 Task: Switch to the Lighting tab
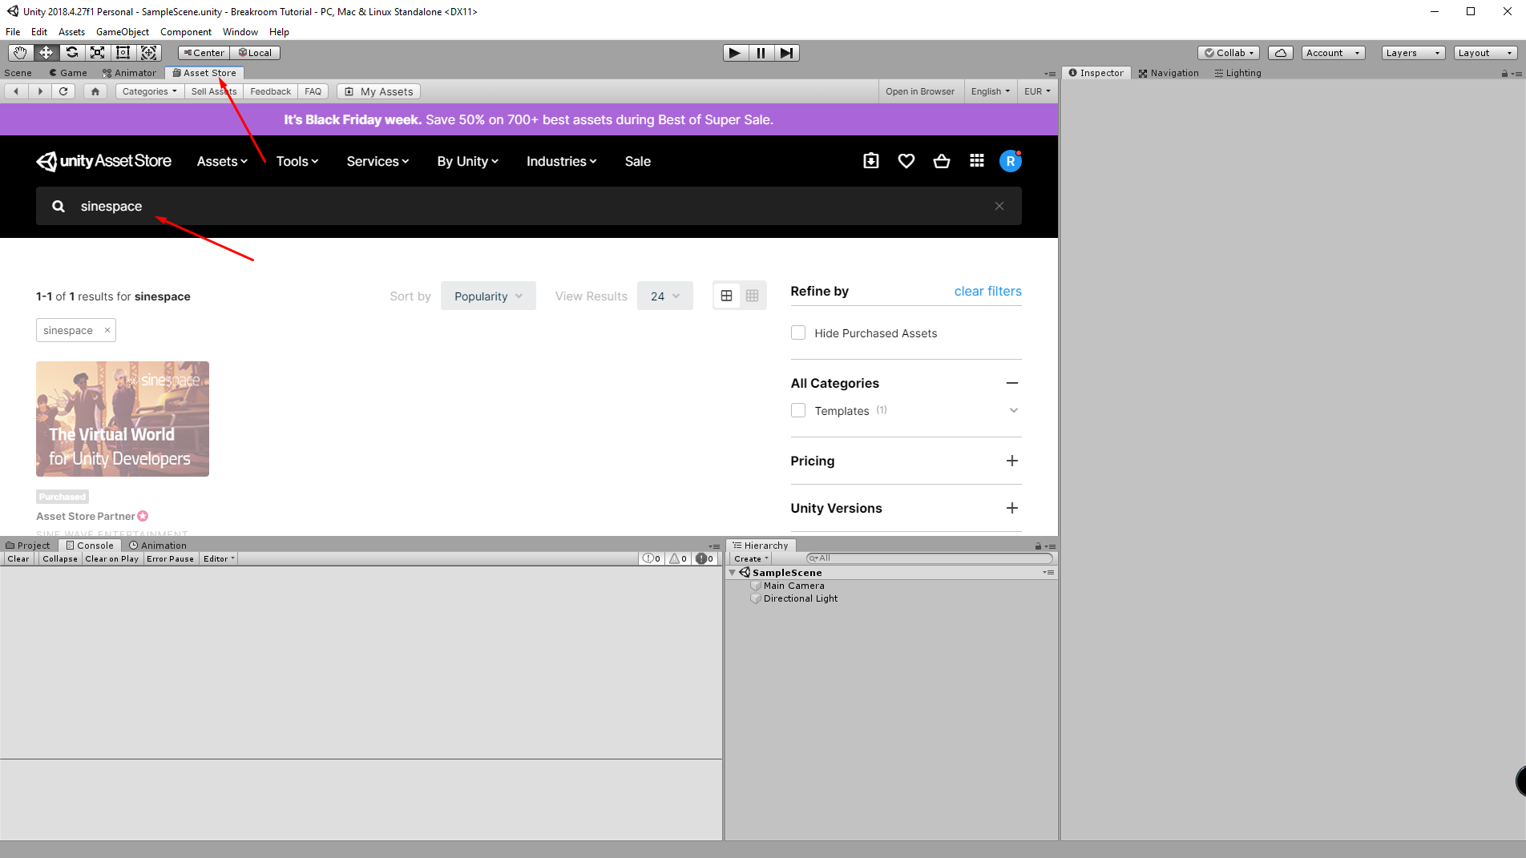click(x=1237, y=73)
